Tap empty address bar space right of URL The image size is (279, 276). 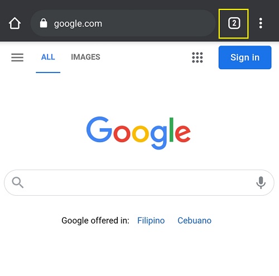click(158, 23)
